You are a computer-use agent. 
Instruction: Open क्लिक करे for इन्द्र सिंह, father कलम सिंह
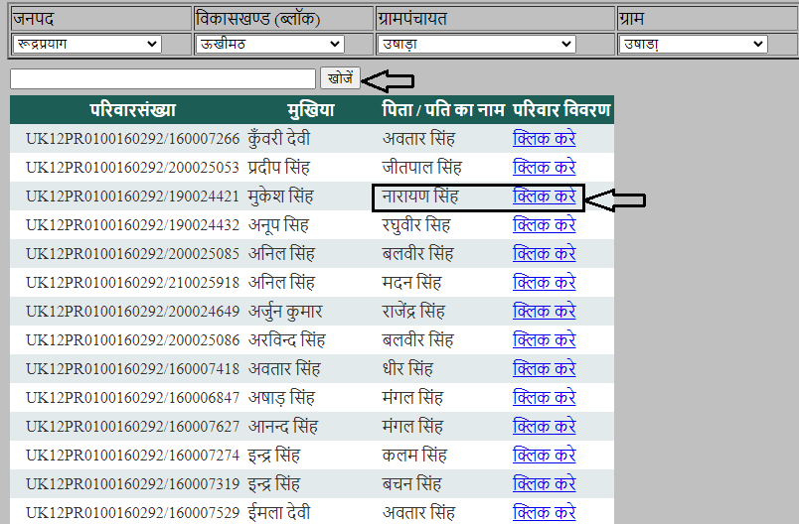[x=544, y=456]
